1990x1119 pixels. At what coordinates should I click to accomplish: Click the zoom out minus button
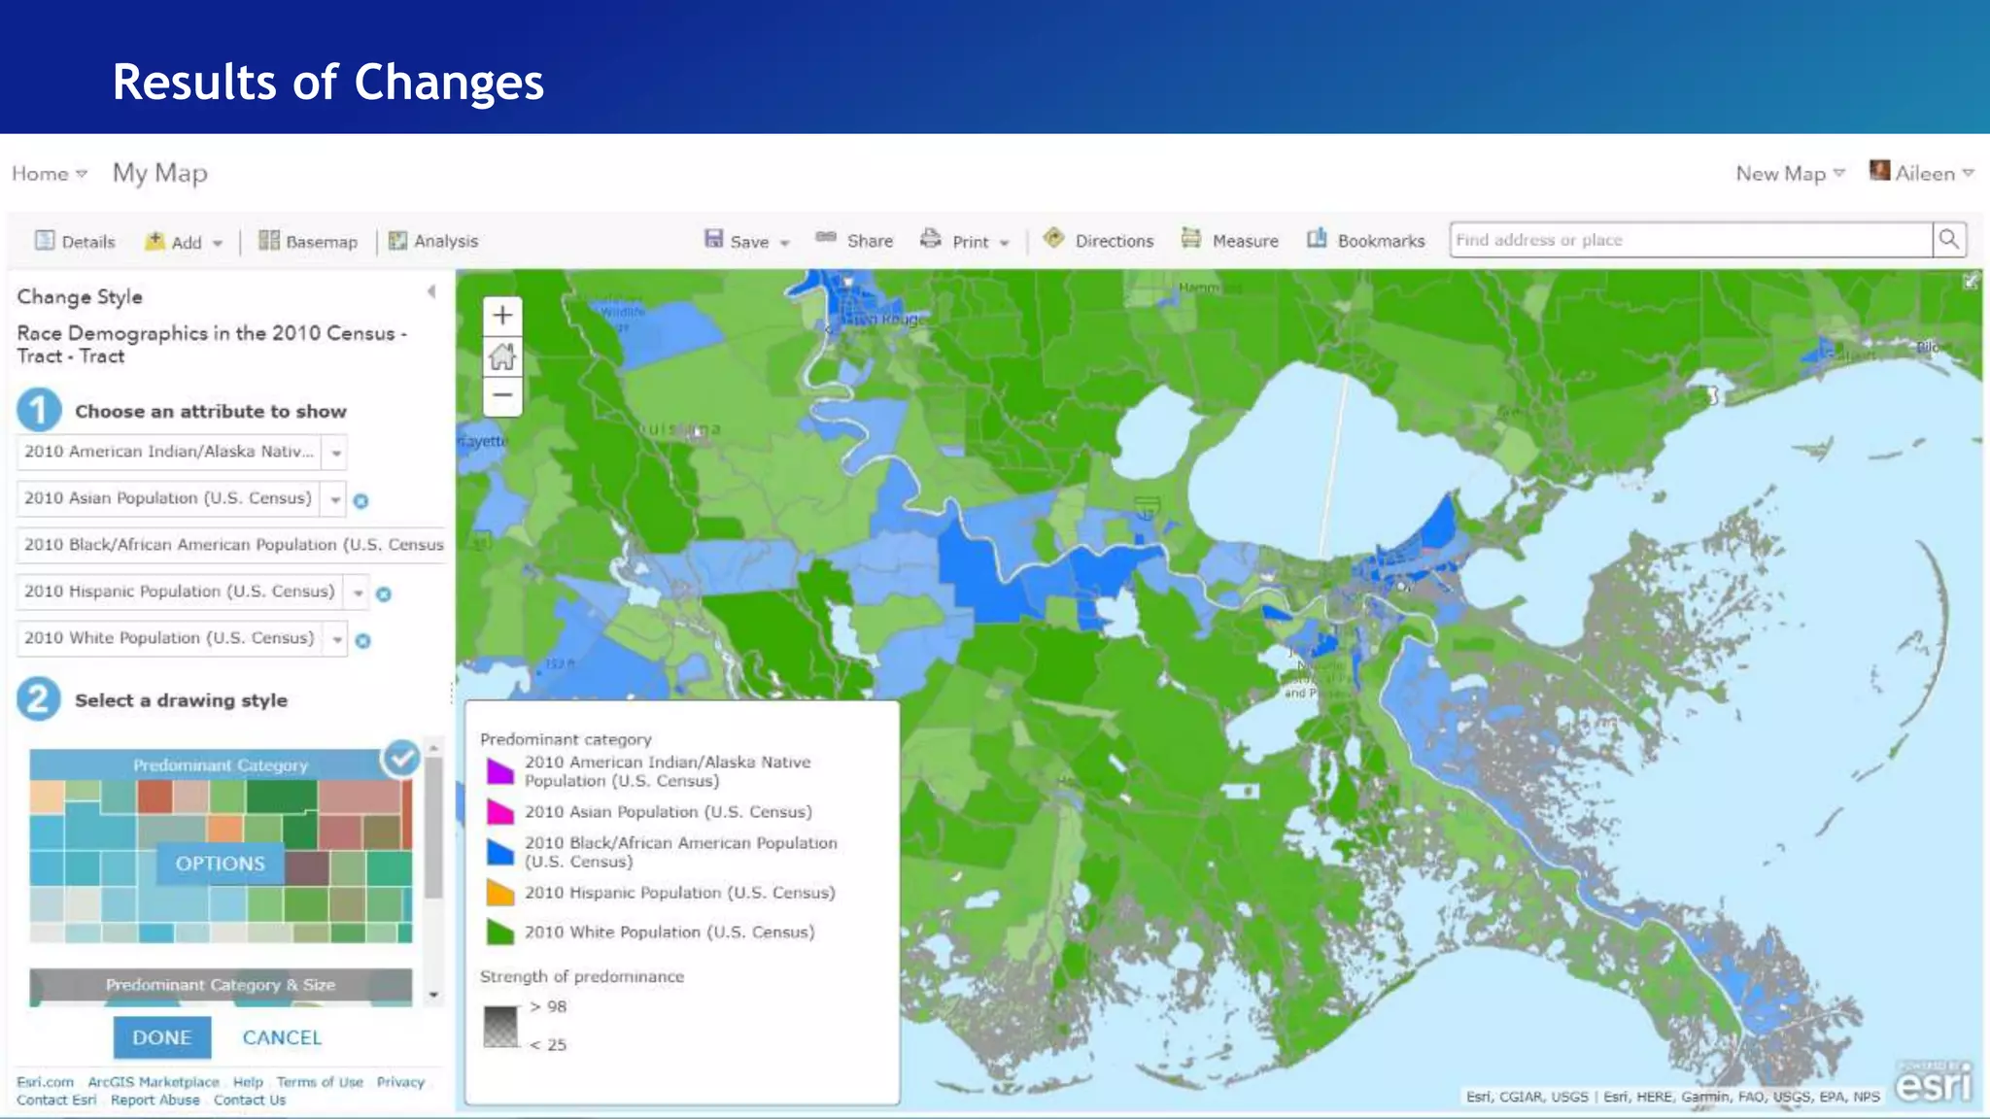point(502,395)
